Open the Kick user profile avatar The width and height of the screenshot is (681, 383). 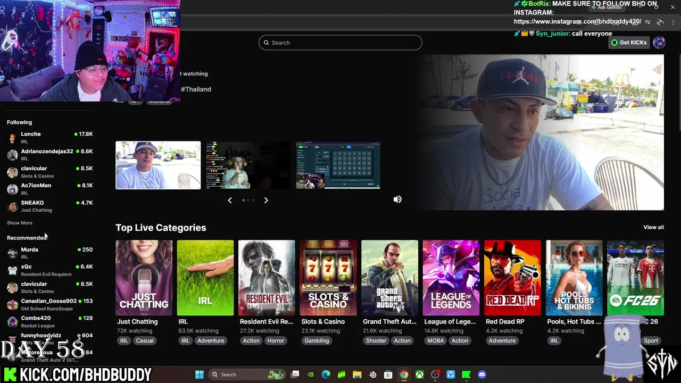point(659,43)
